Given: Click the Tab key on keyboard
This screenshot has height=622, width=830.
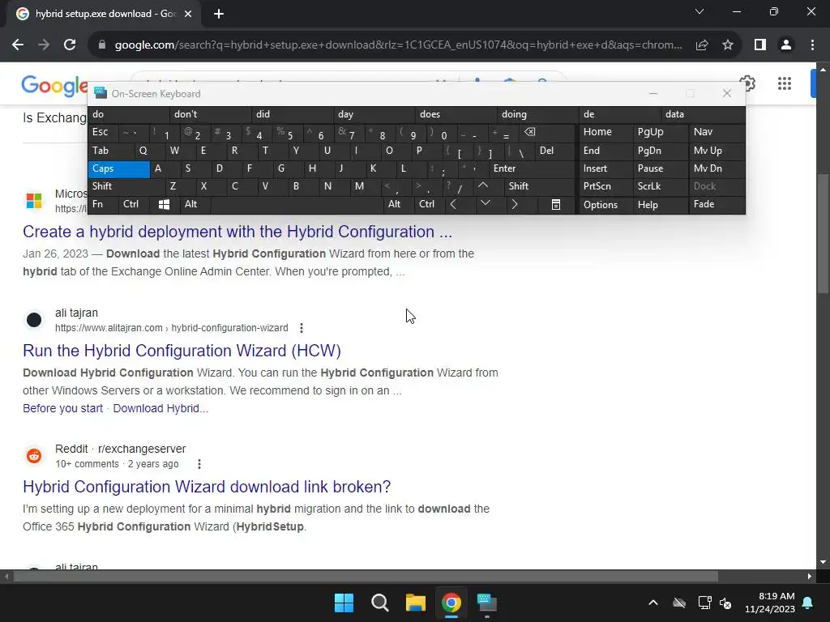Looking at the screenshot, I should (x=110, y=151).
